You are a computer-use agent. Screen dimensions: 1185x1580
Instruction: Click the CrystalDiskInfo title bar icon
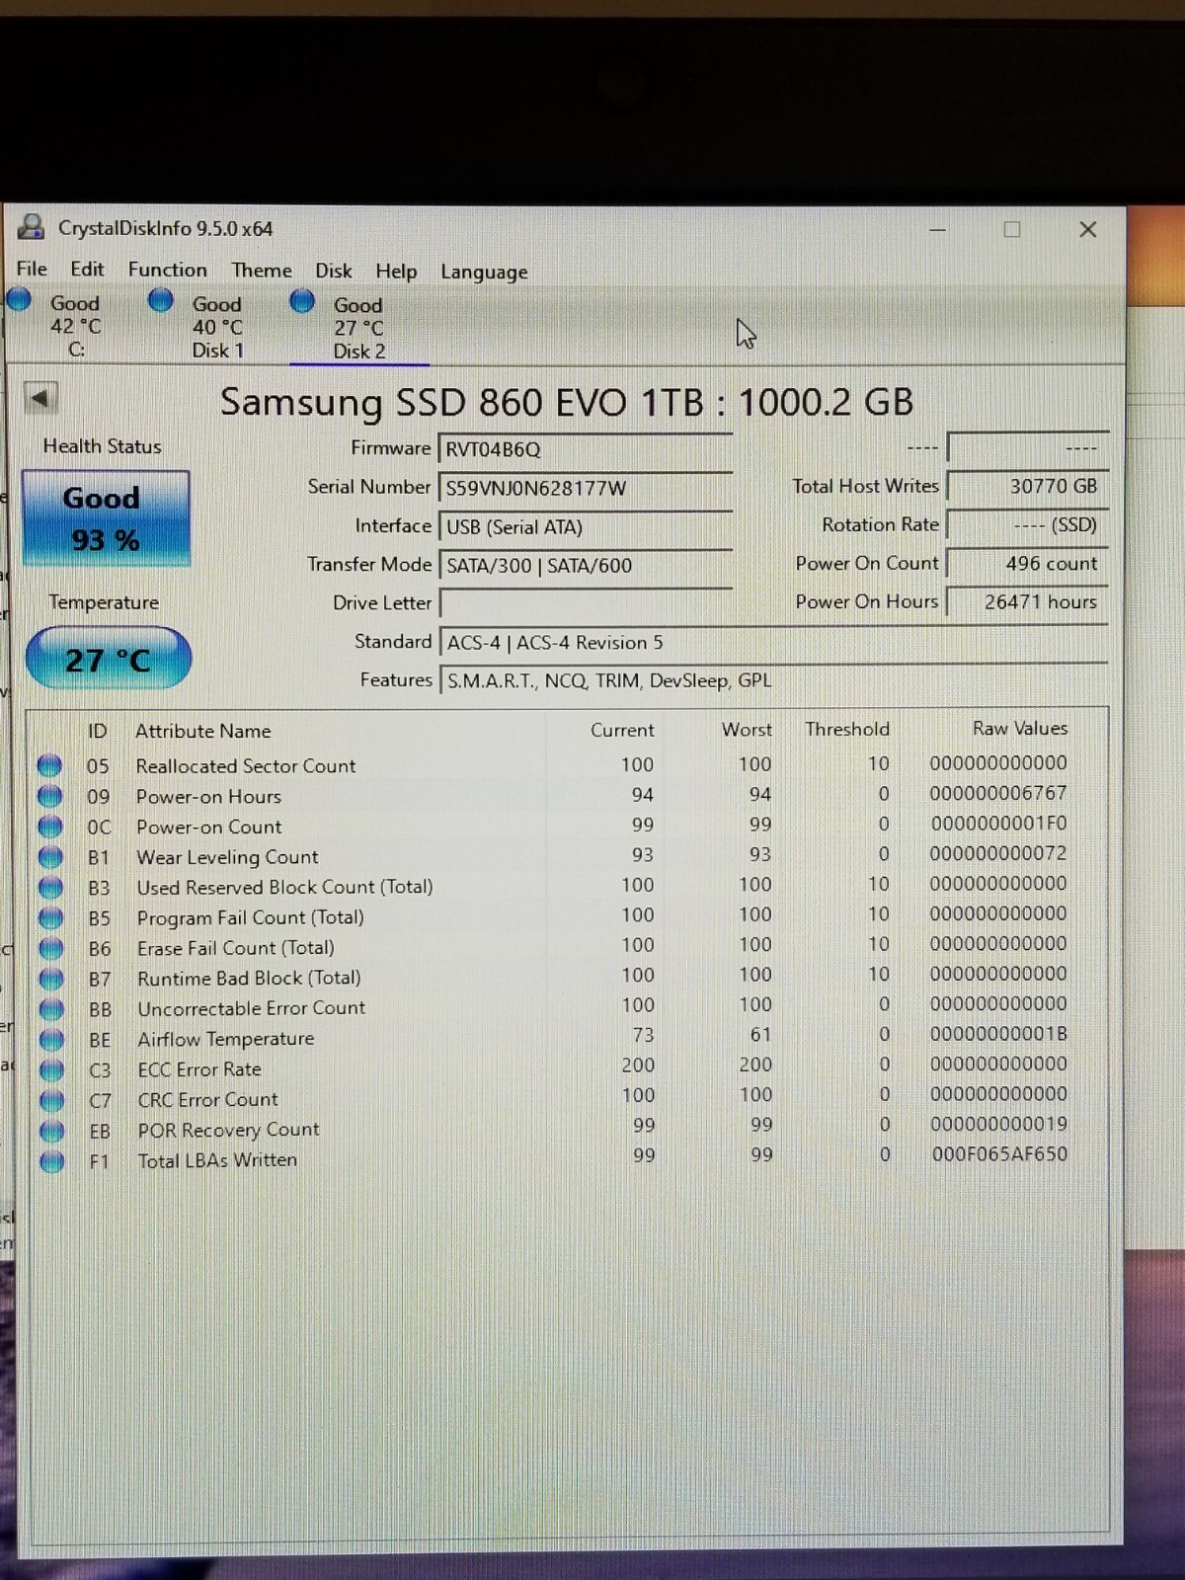(x=32, y=227)
